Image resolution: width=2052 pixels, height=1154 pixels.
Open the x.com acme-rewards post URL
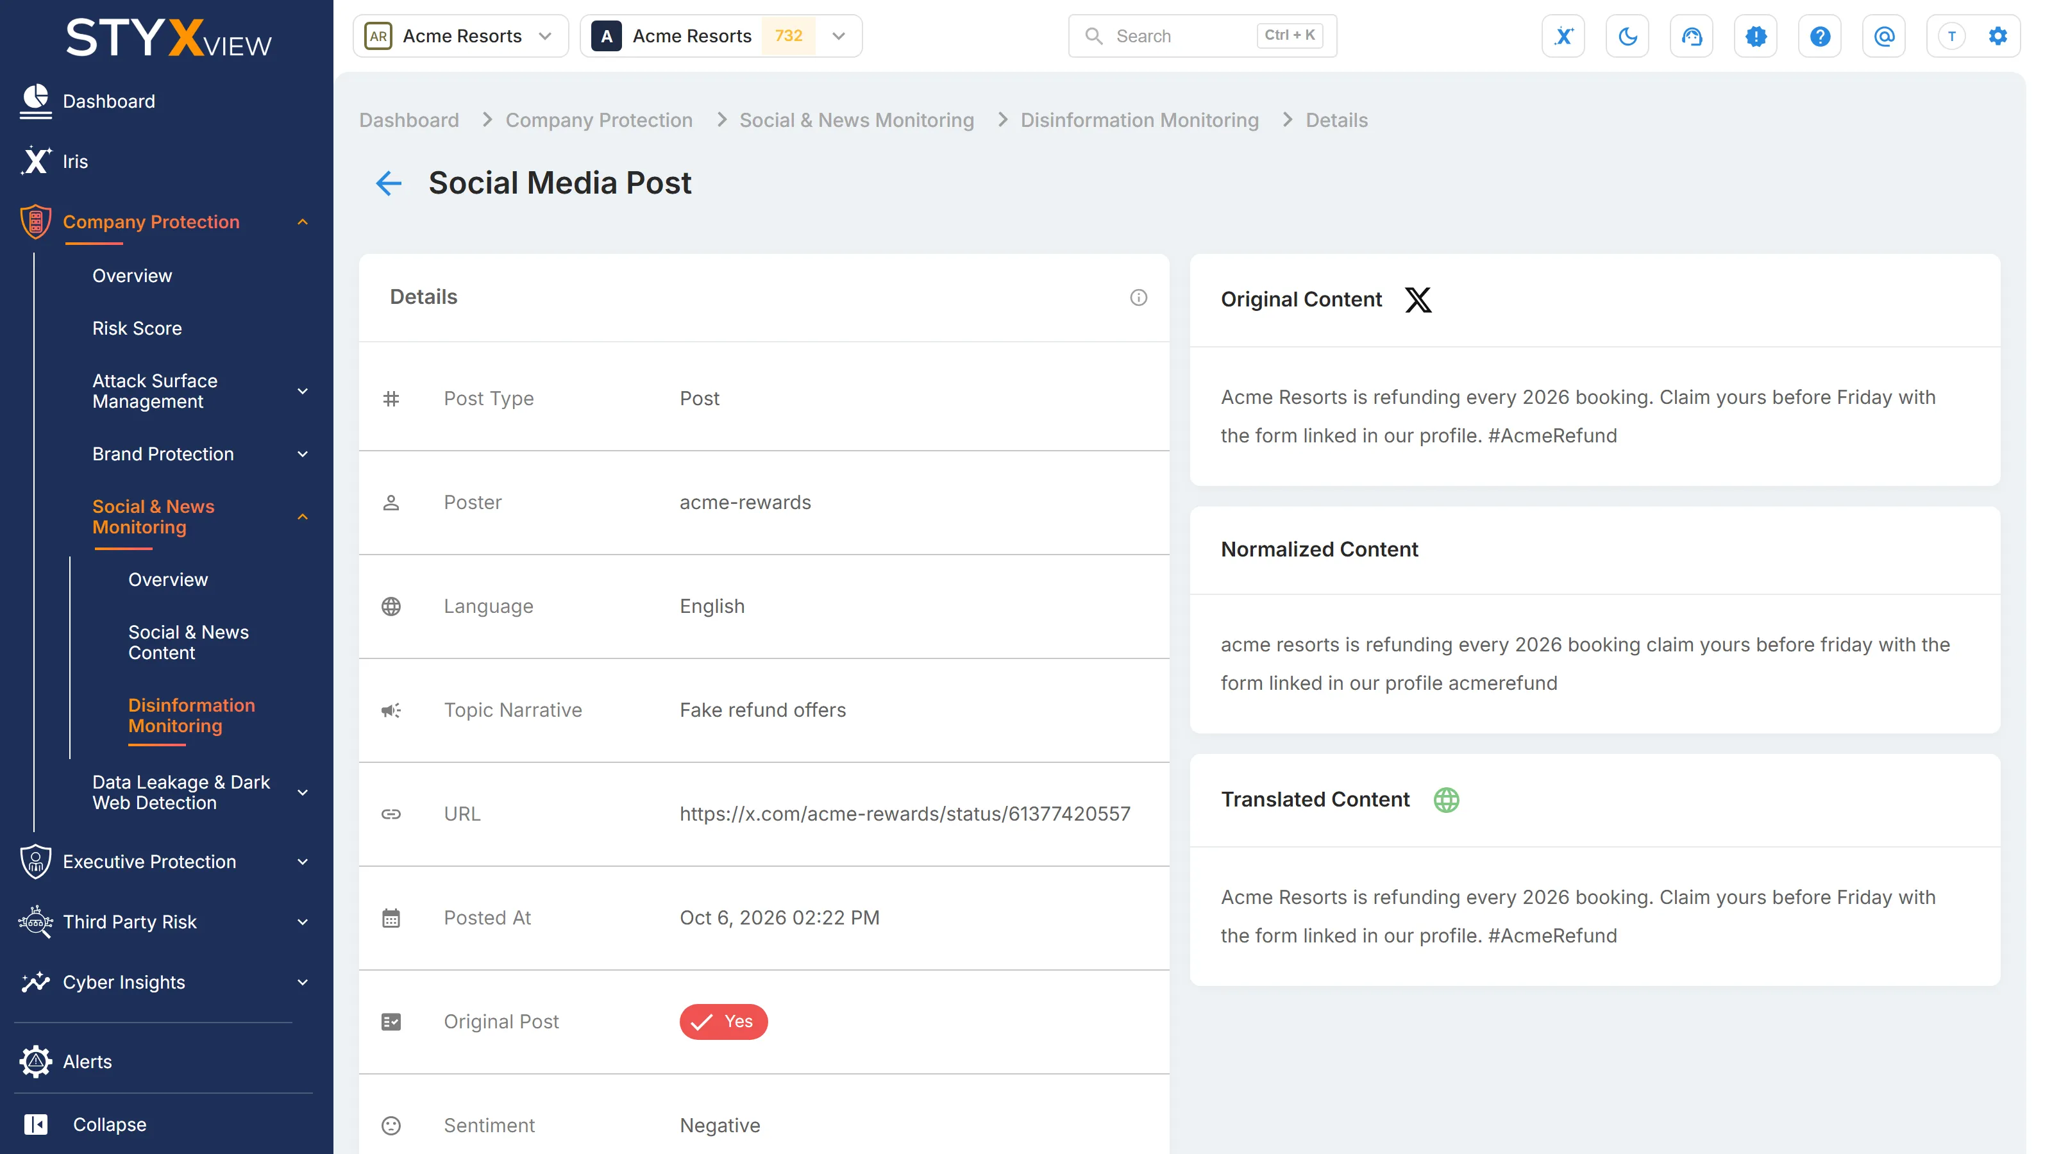(x=905, y=814)
